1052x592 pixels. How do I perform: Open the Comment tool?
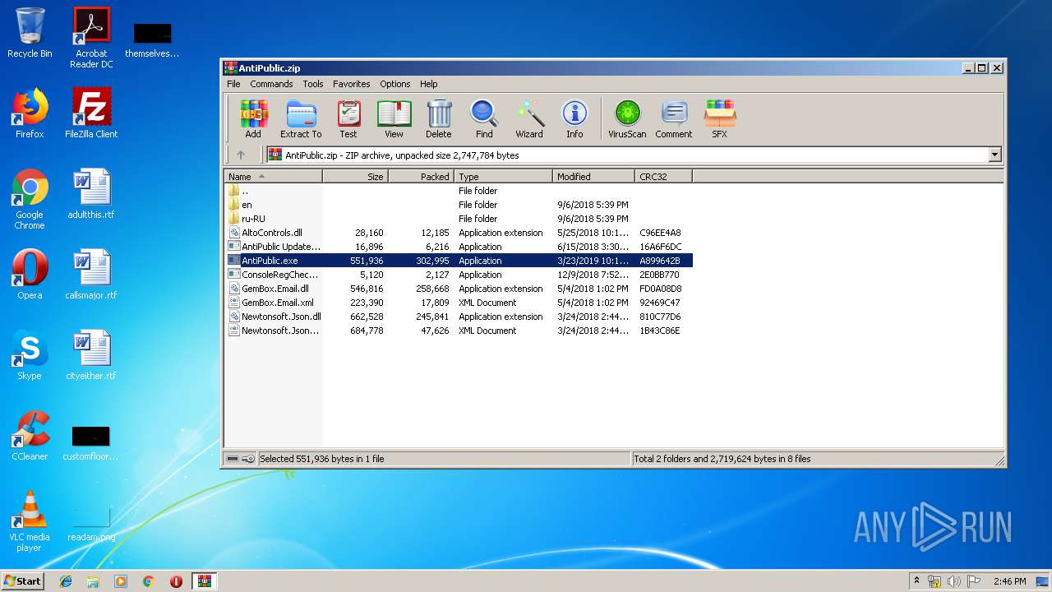pyautogui.click(x=674, y=119)
